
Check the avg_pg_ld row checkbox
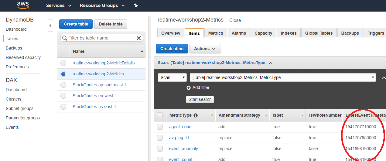coord(160,138)
